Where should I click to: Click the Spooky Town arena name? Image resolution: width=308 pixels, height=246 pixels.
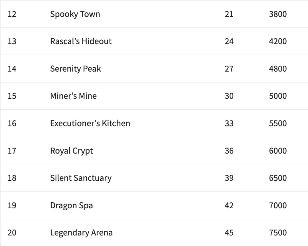coord(75,14)
